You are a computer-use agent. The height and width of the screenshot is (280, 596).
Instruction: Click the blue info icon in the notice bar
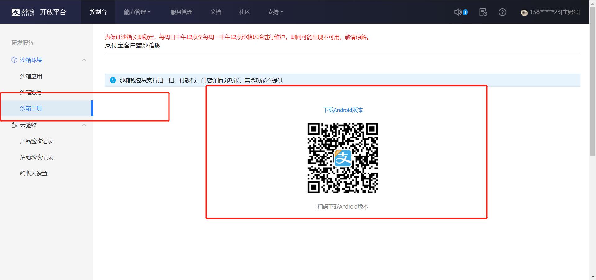click(113, 80)
